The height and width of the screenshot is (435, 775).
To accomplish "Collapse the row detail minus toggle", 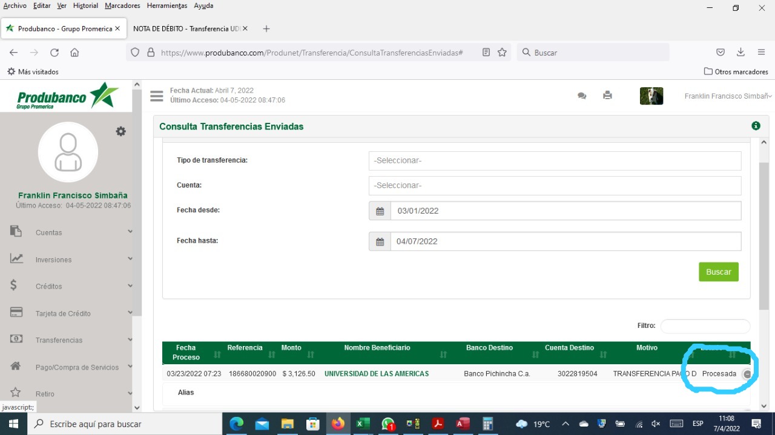I will pos(747,374).
